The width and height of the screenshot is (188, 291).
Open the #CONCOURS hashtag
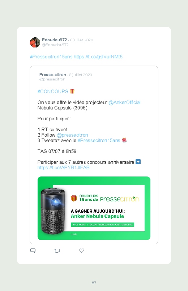click(53, 91)
